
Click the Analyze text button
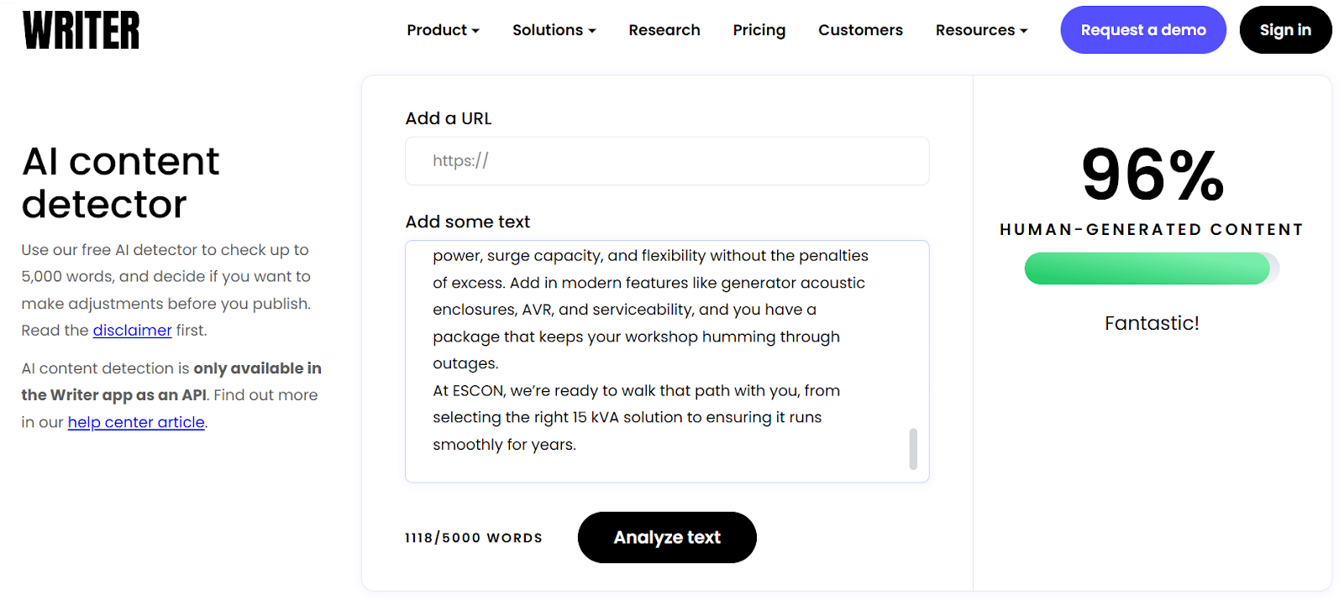(667, 537)
